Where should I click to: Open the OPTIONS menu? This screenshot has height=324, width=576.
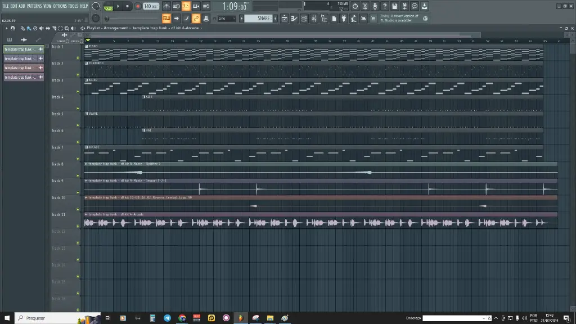tap(60, 6)
